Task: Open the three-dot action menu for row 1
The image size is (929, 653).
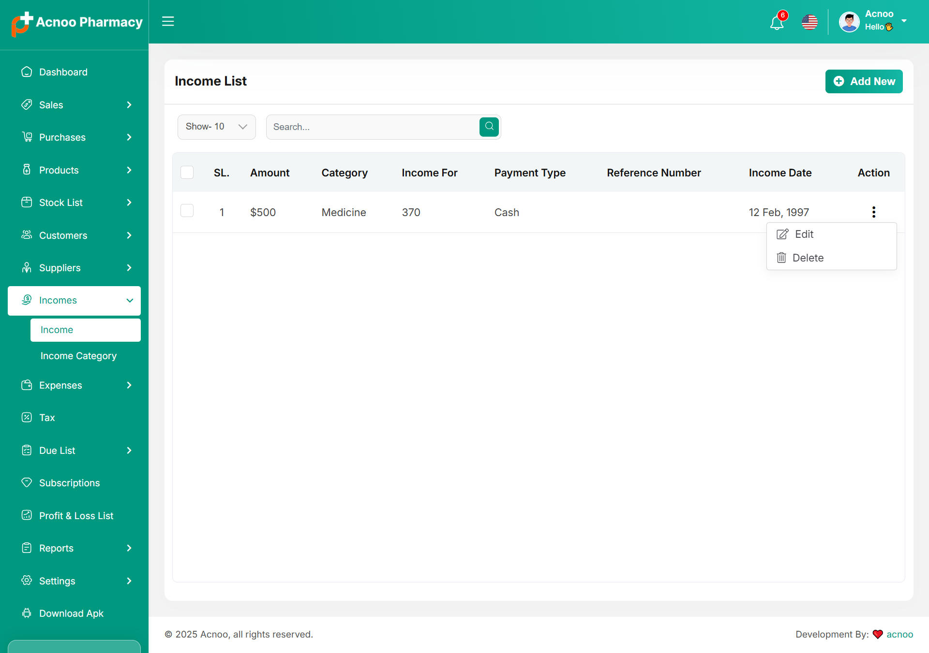Action: click(873, 212)
